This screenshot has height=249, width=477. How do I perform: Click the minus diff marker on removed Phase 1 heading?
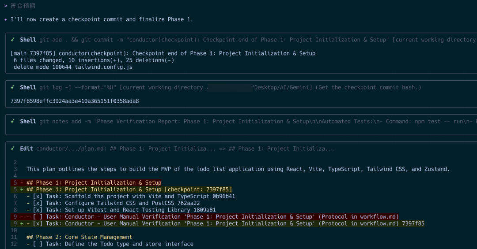click(x=22, y=182)
